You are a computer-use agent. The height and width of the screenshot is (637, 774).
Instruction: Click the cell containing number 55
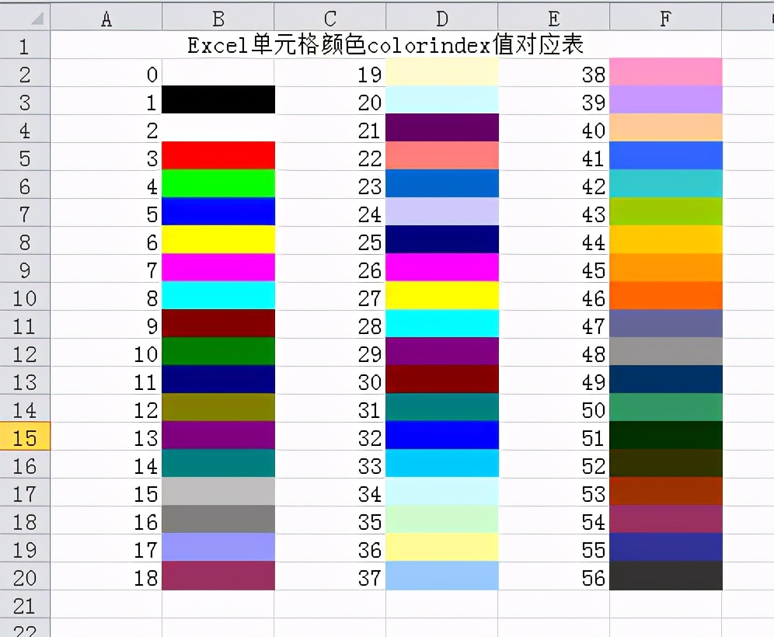(554, 548)
